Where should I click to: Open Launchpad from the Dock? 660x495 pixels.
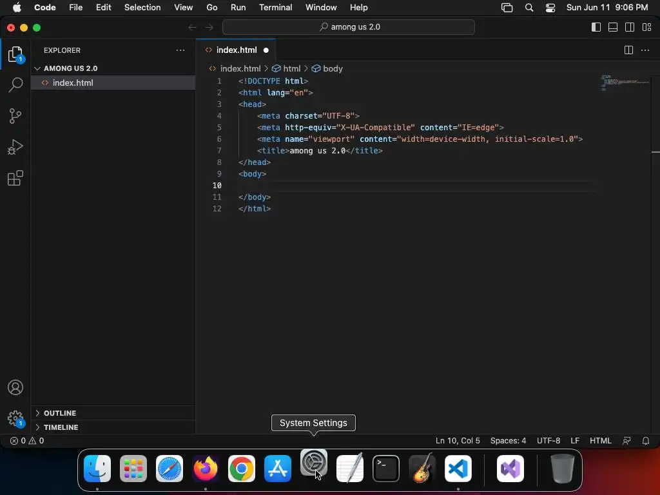(133, 469)
